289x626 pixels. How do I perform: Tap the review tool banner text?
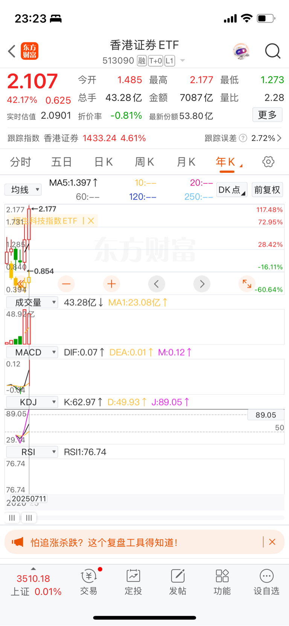pyautogui.click(x=104, y=542)
